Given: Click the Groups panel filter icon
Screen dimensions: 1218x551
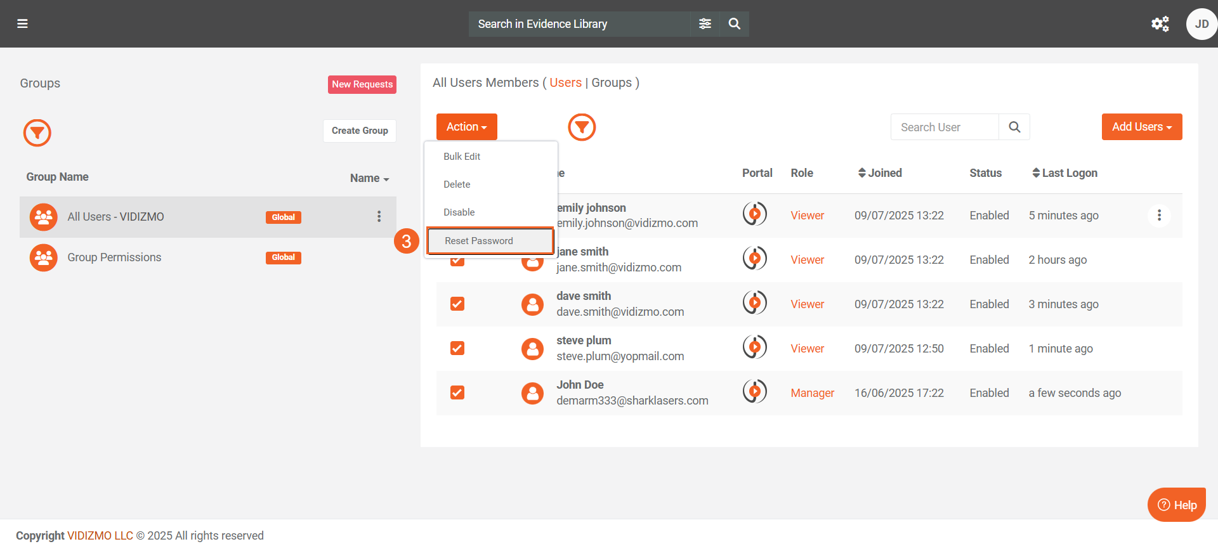Looking at the screenshot, I should click(37, 133).
